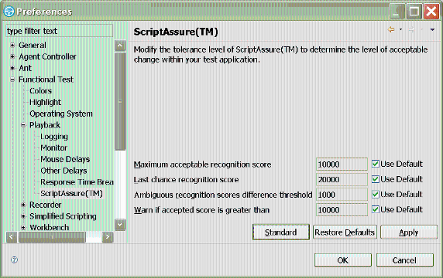Expand the Simplified Scripting tree node
This screenshot has height=278, width=443.
coord(23,216)
